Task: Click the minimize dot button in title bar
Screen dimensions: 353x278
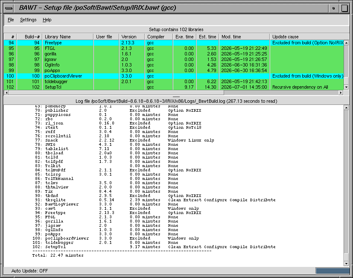Action: [x=334, y=8]
